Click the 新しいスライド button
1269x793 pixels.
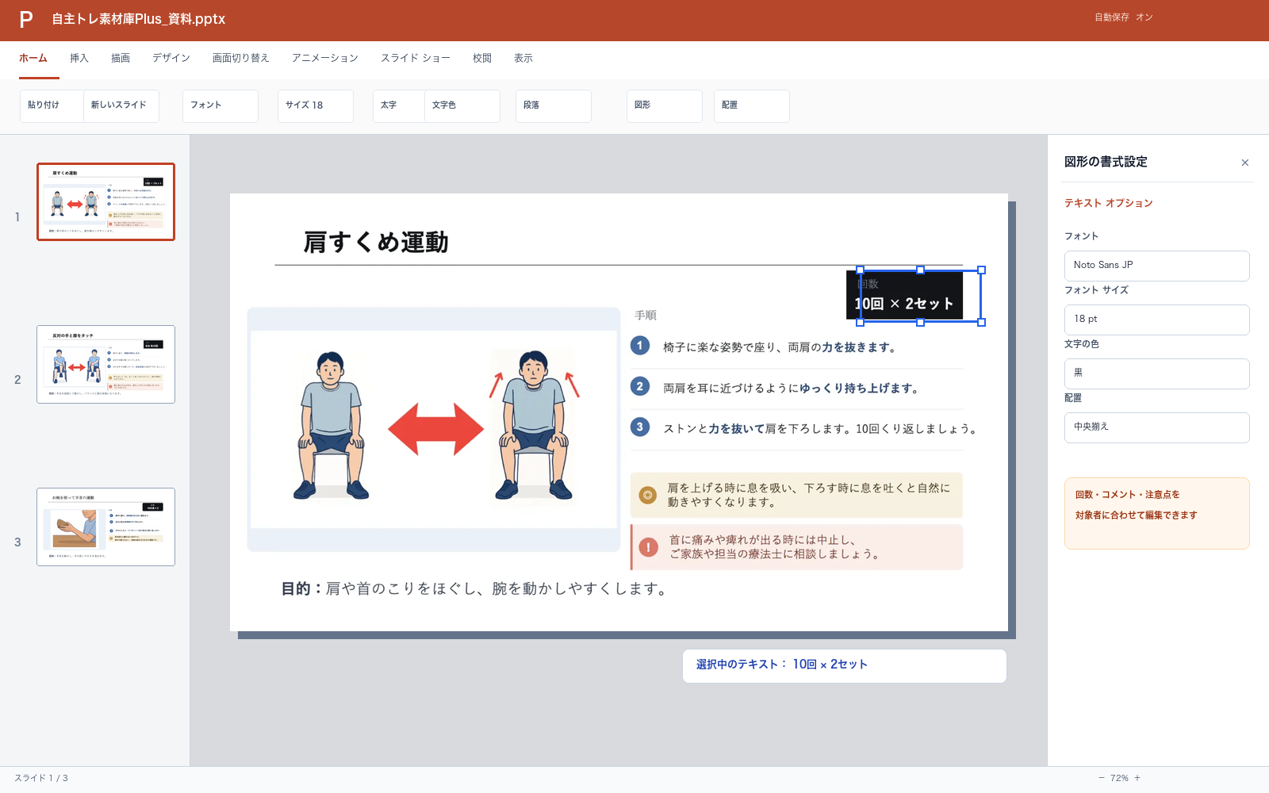click(121, 105)
